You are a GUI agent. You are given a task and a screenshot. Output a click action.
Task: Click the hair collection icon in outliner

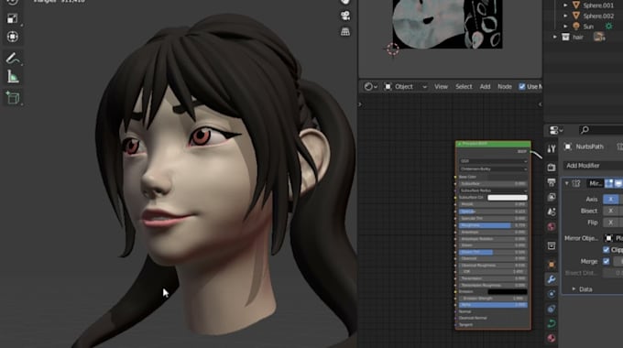[x=565, y=37]
